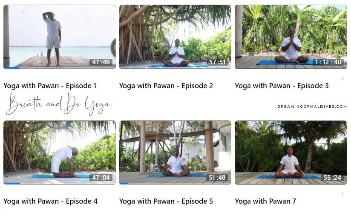Click the blue progress bar under Episode 1
The width and height of the screenshot is (351, 216).
pyautogui.click(x=12, y=68)
